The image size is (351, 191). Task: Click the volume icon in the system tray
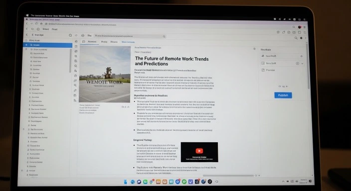pos(297,182)
